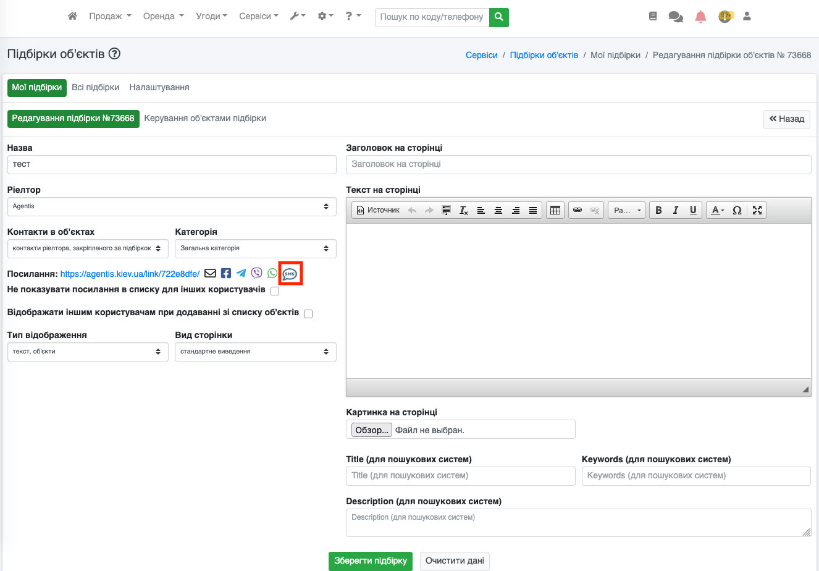This screenshot has height=571, width=819.
Task: Open text color picker in editor
Action: pyautogui.click(x=717, y=210)
